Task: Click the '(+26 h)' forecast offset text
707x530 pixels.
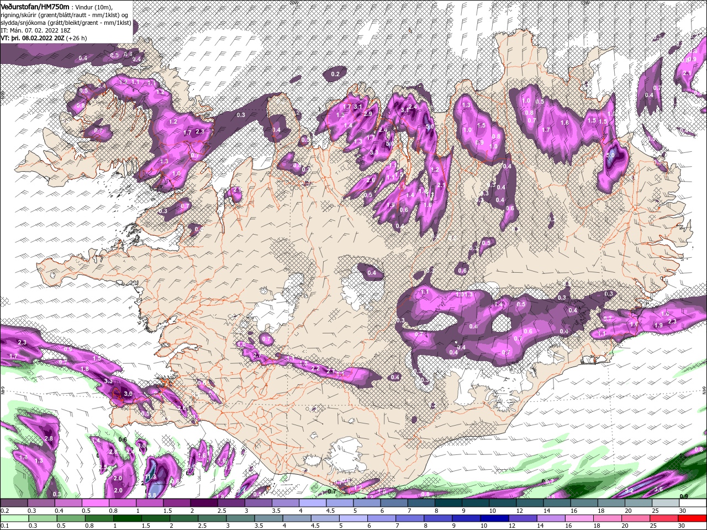Action: point(77,38)
